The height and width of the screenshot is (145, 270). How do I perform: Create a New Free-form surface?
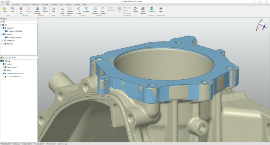(x=95, y=10)
